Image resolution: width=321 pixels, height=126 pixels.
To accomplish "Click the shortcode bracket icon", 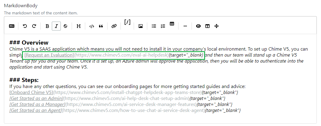I will point(127,22).
